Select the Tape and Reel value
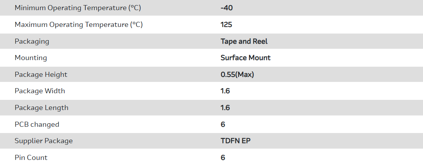The height and width of the screenshot is (165, 423). pos(244,41)
